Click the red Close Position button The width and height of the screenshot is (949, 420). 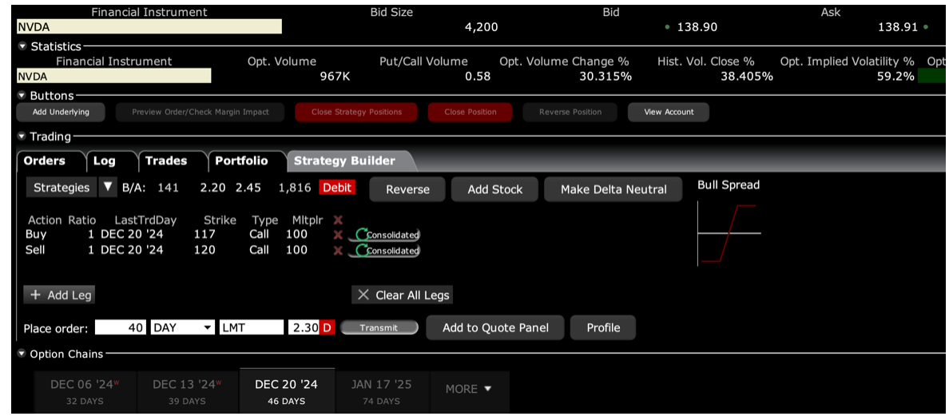(x=471, y=112)
